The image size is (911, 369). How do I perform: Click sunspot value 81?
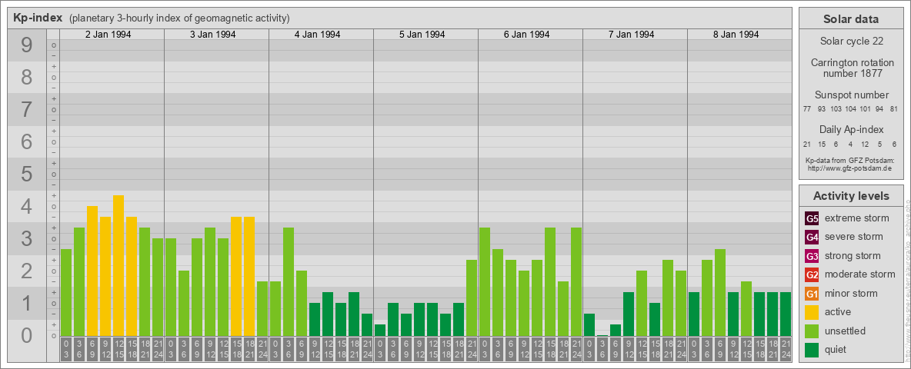tap(894, 109)
